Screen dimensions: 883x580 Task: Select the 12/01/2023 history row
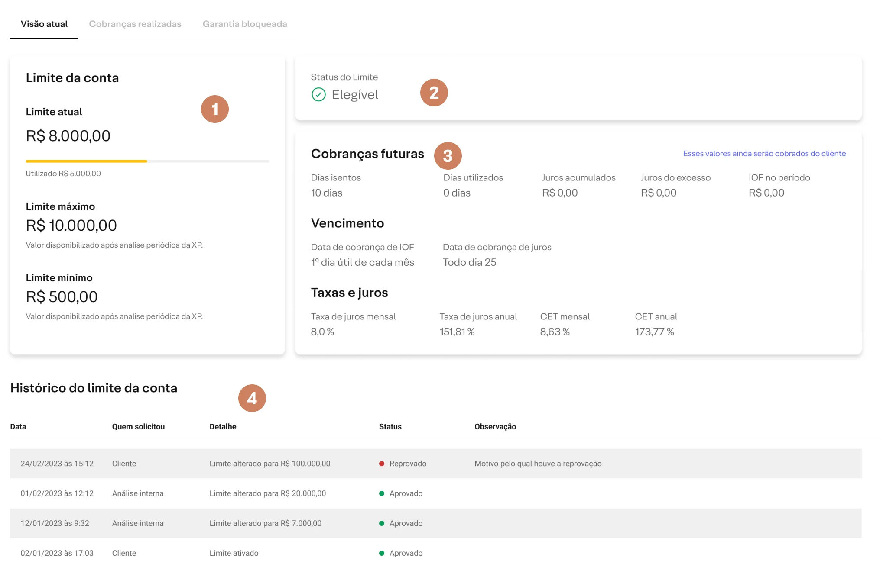pyautogui.click(x=436, y=523)
